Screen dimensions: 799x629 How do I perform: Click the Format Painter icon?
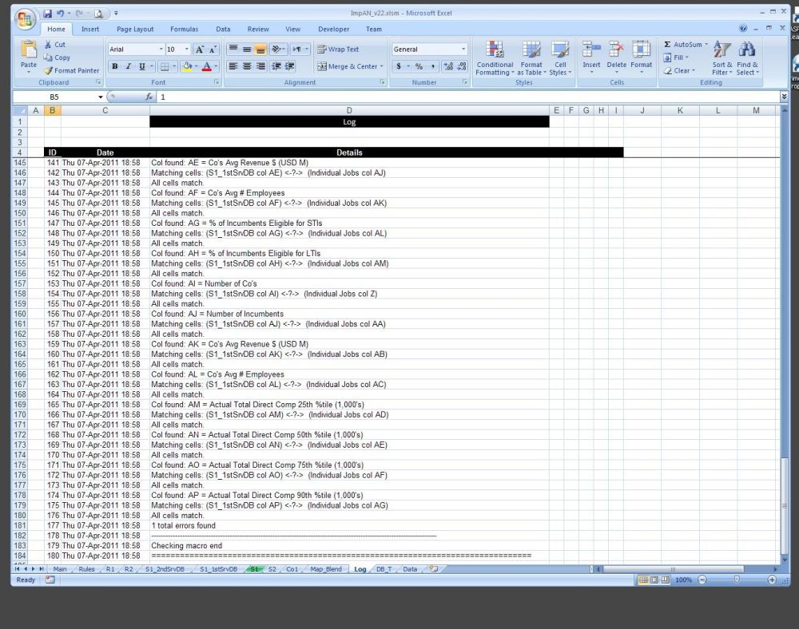tap(49, 70)
